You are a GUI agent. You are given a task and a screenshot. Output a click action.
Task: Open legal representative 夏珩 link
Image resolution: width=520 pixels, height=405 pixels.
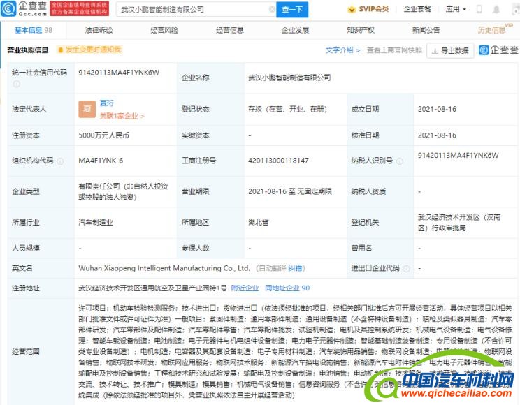pyautogui.click(x=106, y=103)
